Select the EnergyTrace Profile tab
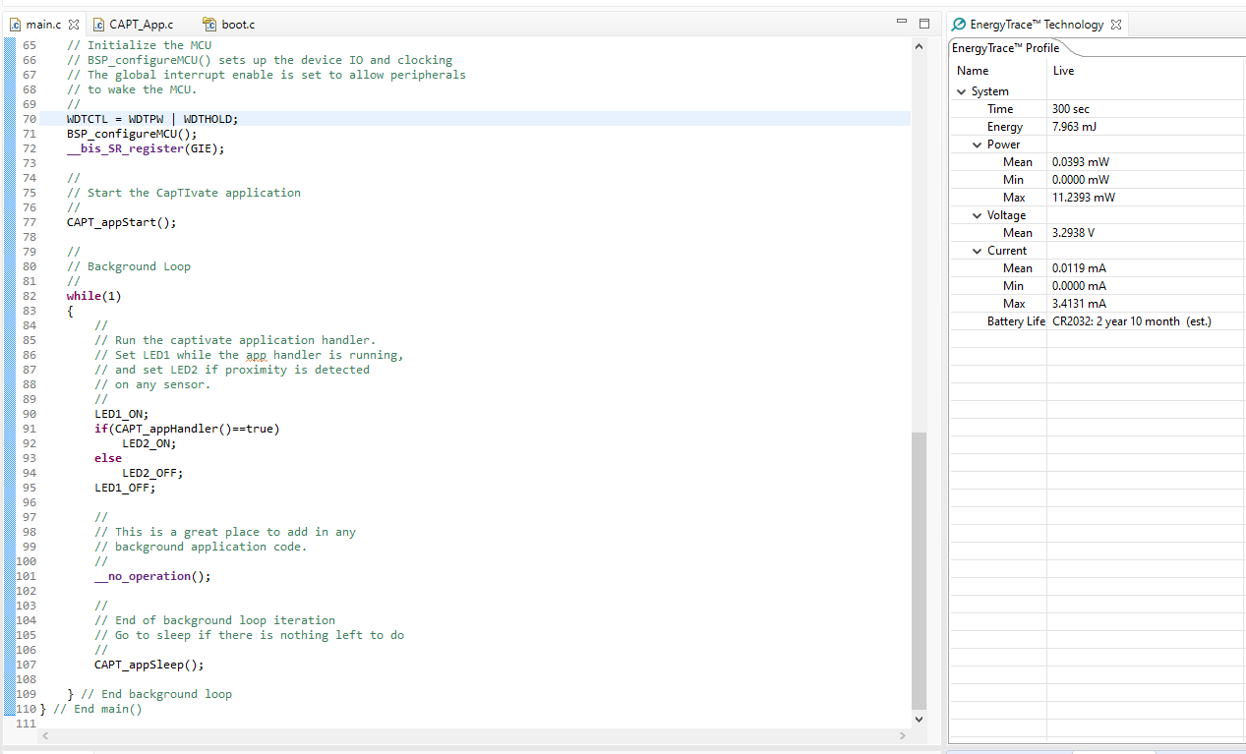The width and height of the screenshot is (1246, 754). (1005, 48)
